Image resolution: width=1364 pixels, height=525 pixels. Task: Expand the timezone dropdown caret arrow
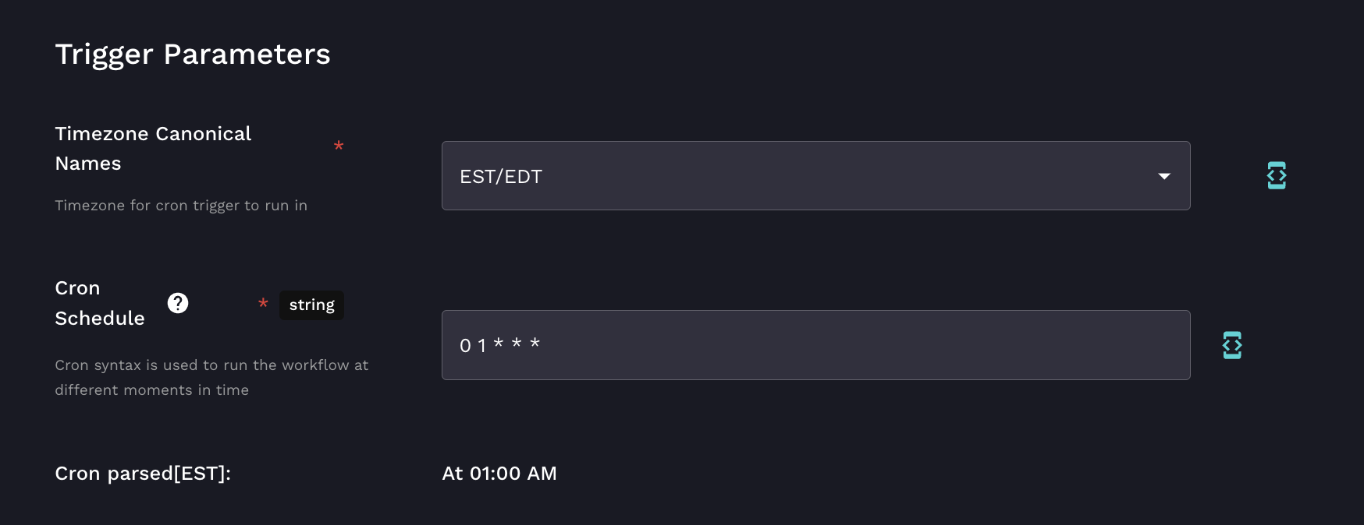click(x=1163, y=176)
